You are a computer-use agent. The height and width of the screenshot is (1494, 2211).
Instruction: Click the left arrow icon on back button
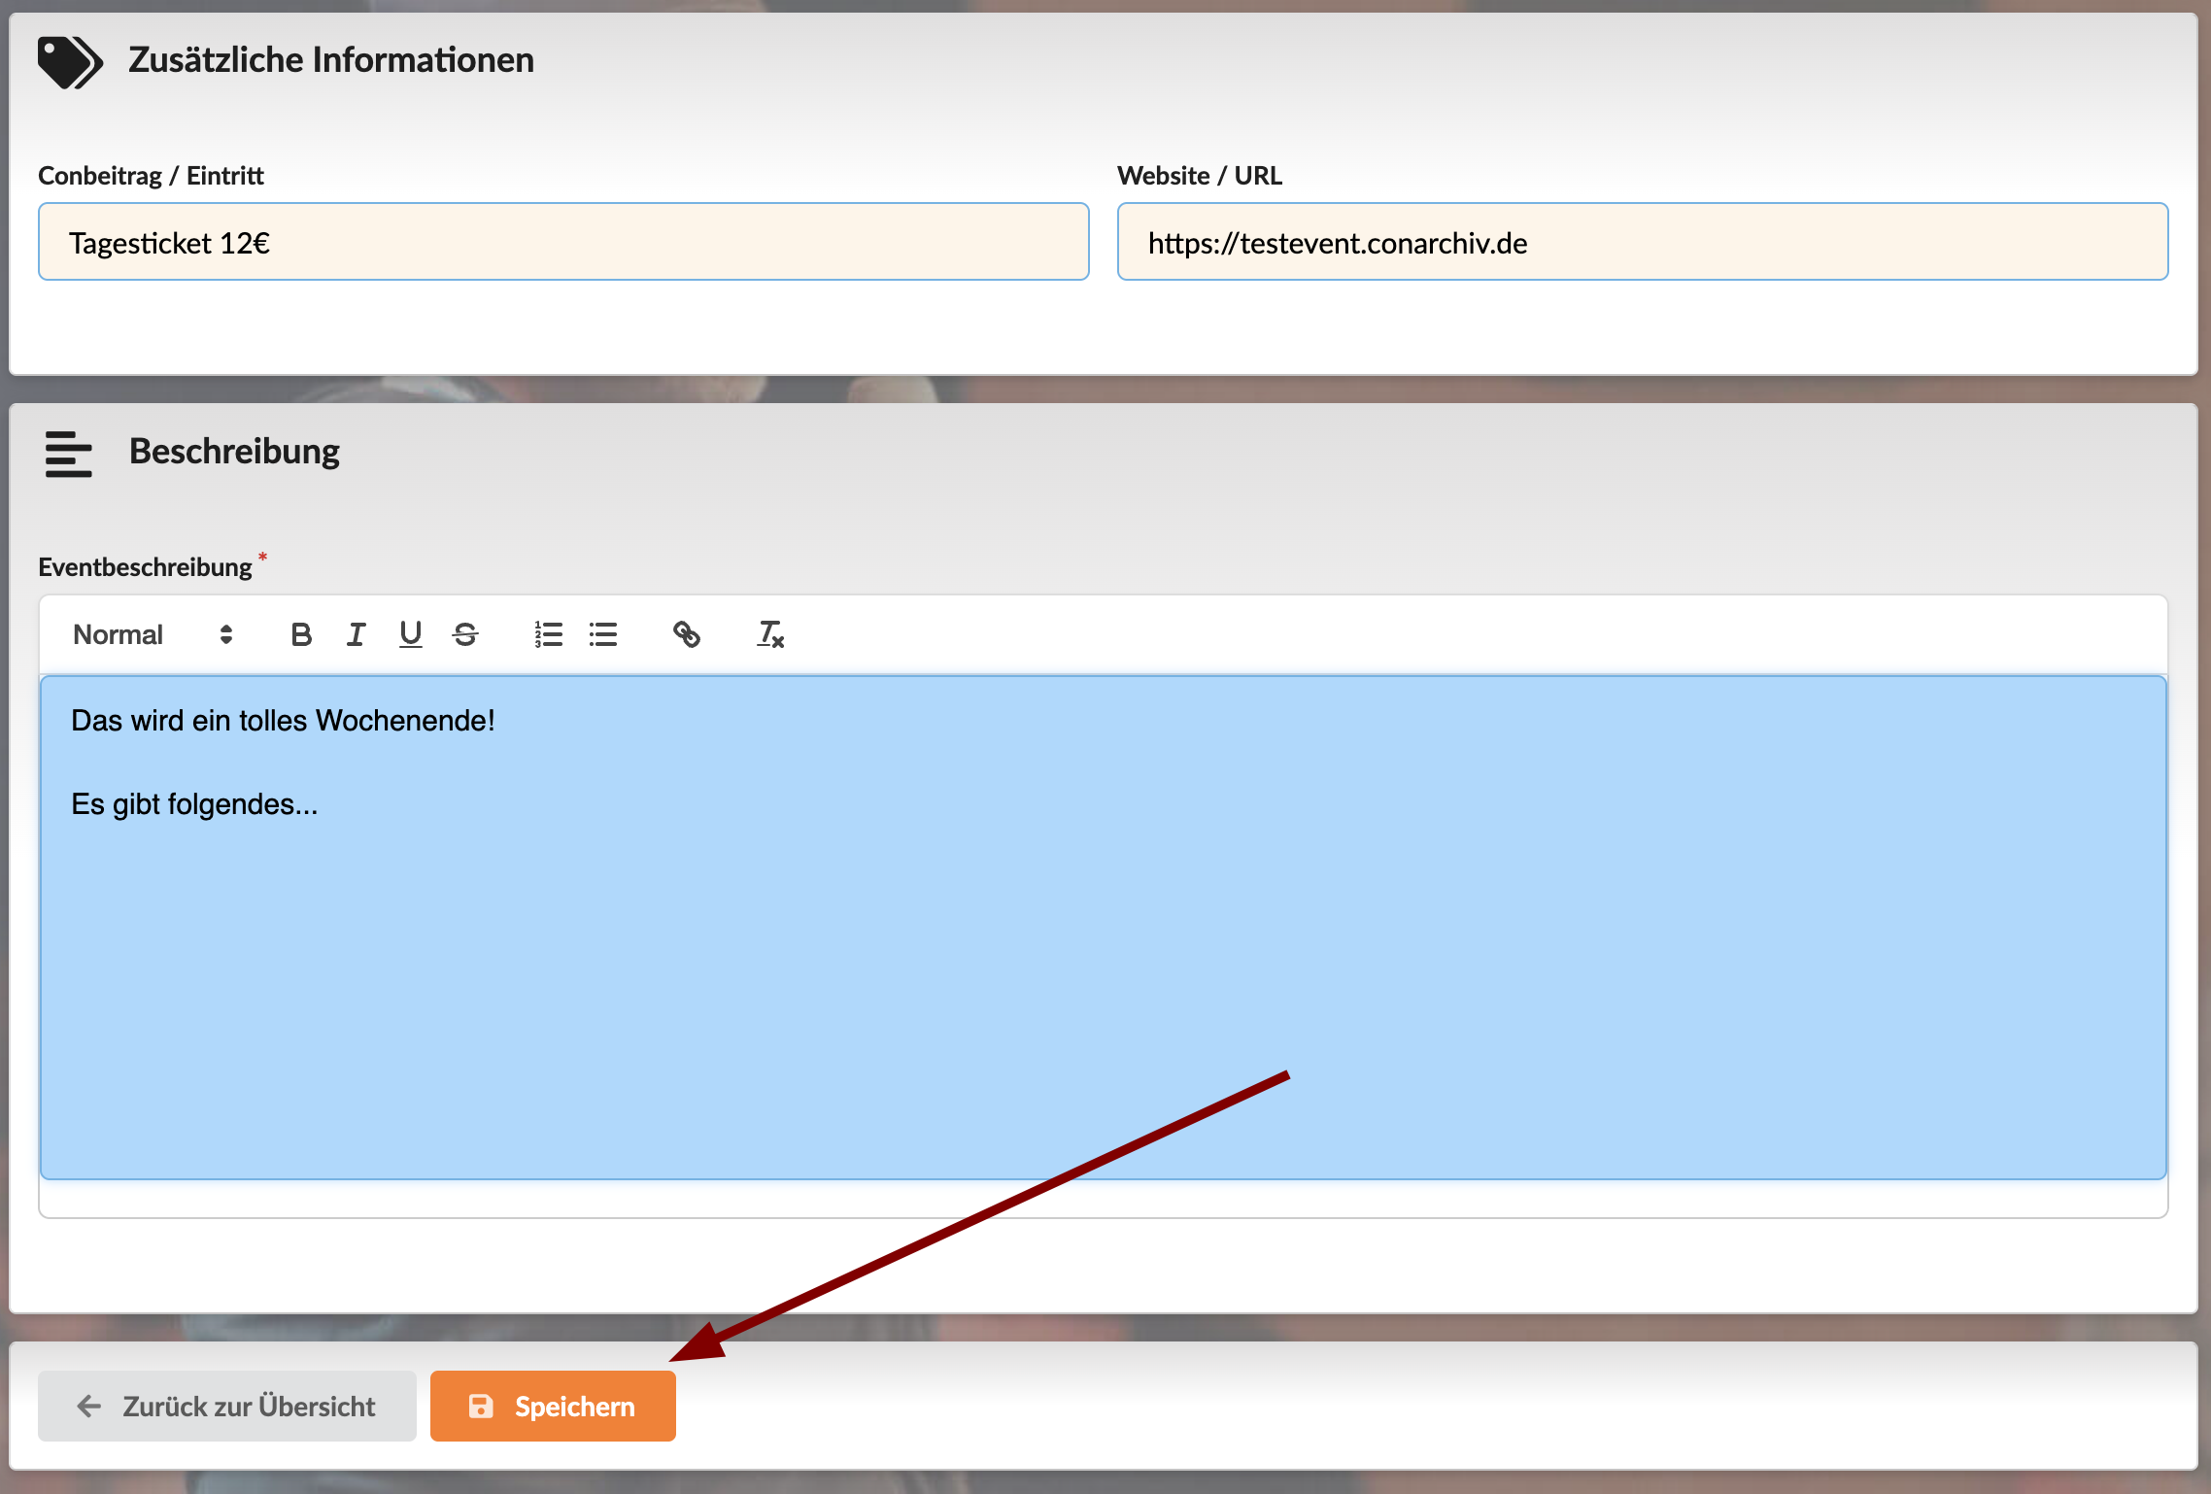click(89, 1407)
